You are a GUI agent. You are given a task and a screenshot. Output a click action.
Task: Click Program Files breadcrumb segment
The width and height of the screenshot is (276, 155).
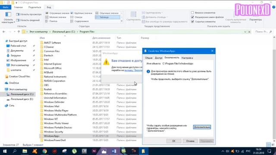click(x=87, y=32)
